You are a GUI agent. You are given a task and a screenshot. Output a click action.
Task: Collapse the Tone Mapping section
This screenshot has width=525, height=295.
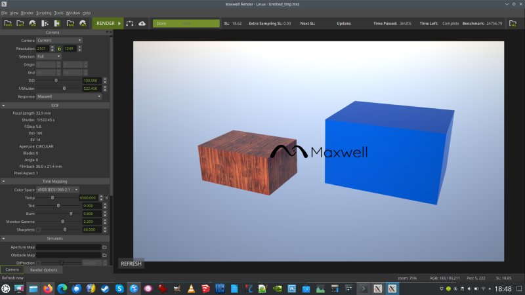point(4,181)
